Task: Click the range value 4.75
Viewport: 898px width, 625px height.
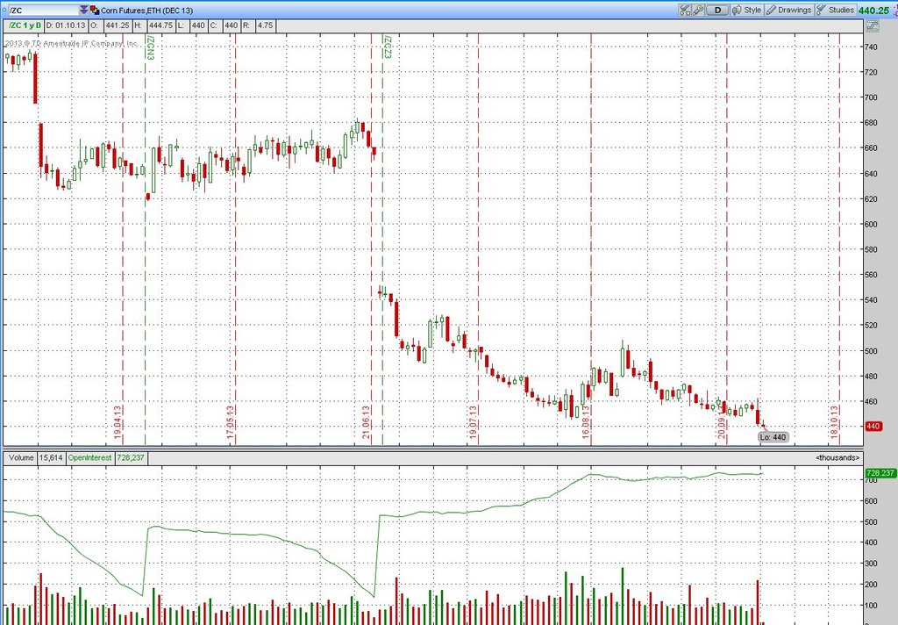Action: click(x=265, y=25)
